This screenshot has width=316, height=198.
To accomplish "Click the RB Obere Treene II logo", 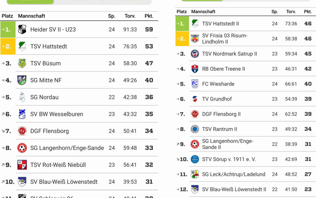I will click(195, 69).
